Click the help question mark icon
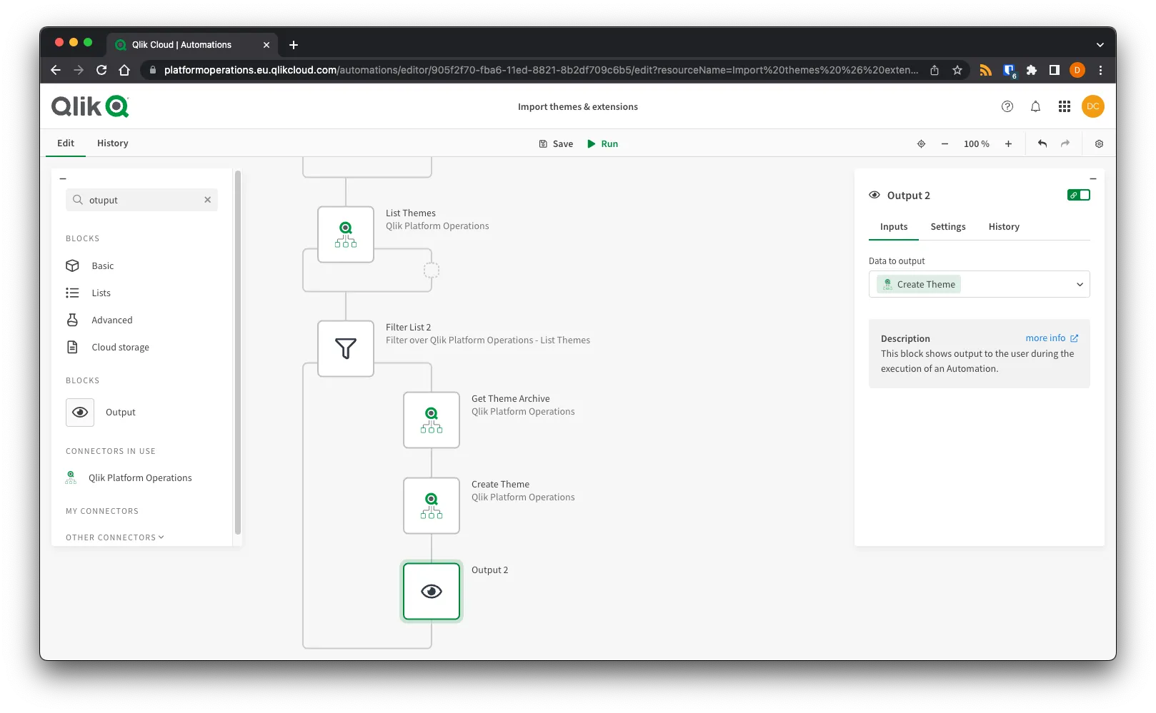Screen dimensions: 1156x713 point(1007,106)
